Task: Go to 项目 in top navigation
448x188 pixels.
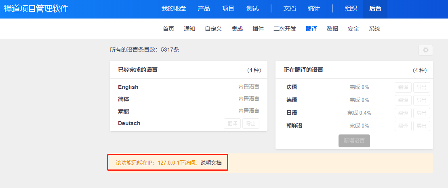Action: tap(228, 8)
